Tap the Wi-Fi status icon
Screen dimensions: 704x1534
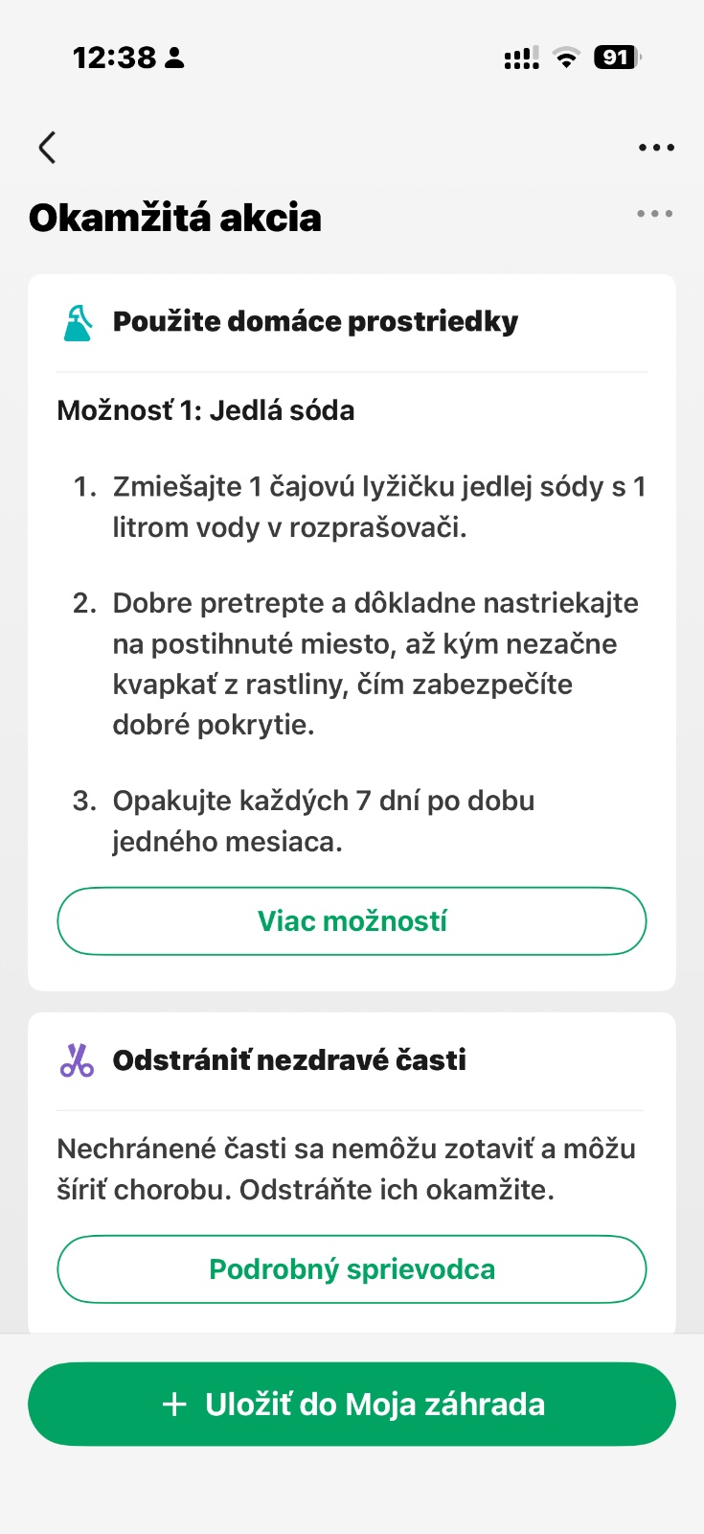567,58
